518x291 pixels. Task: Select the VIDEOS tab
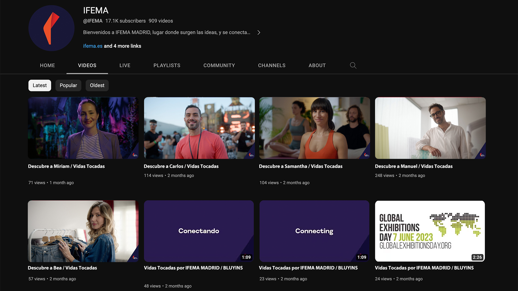(x=87, y=65)
